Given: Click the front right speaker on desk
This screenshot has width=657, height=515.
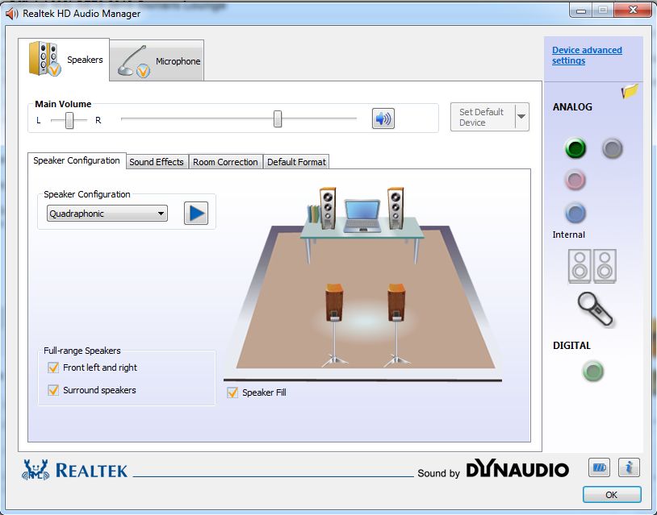Looking at the screenshot, I should (x=395, y=208).
